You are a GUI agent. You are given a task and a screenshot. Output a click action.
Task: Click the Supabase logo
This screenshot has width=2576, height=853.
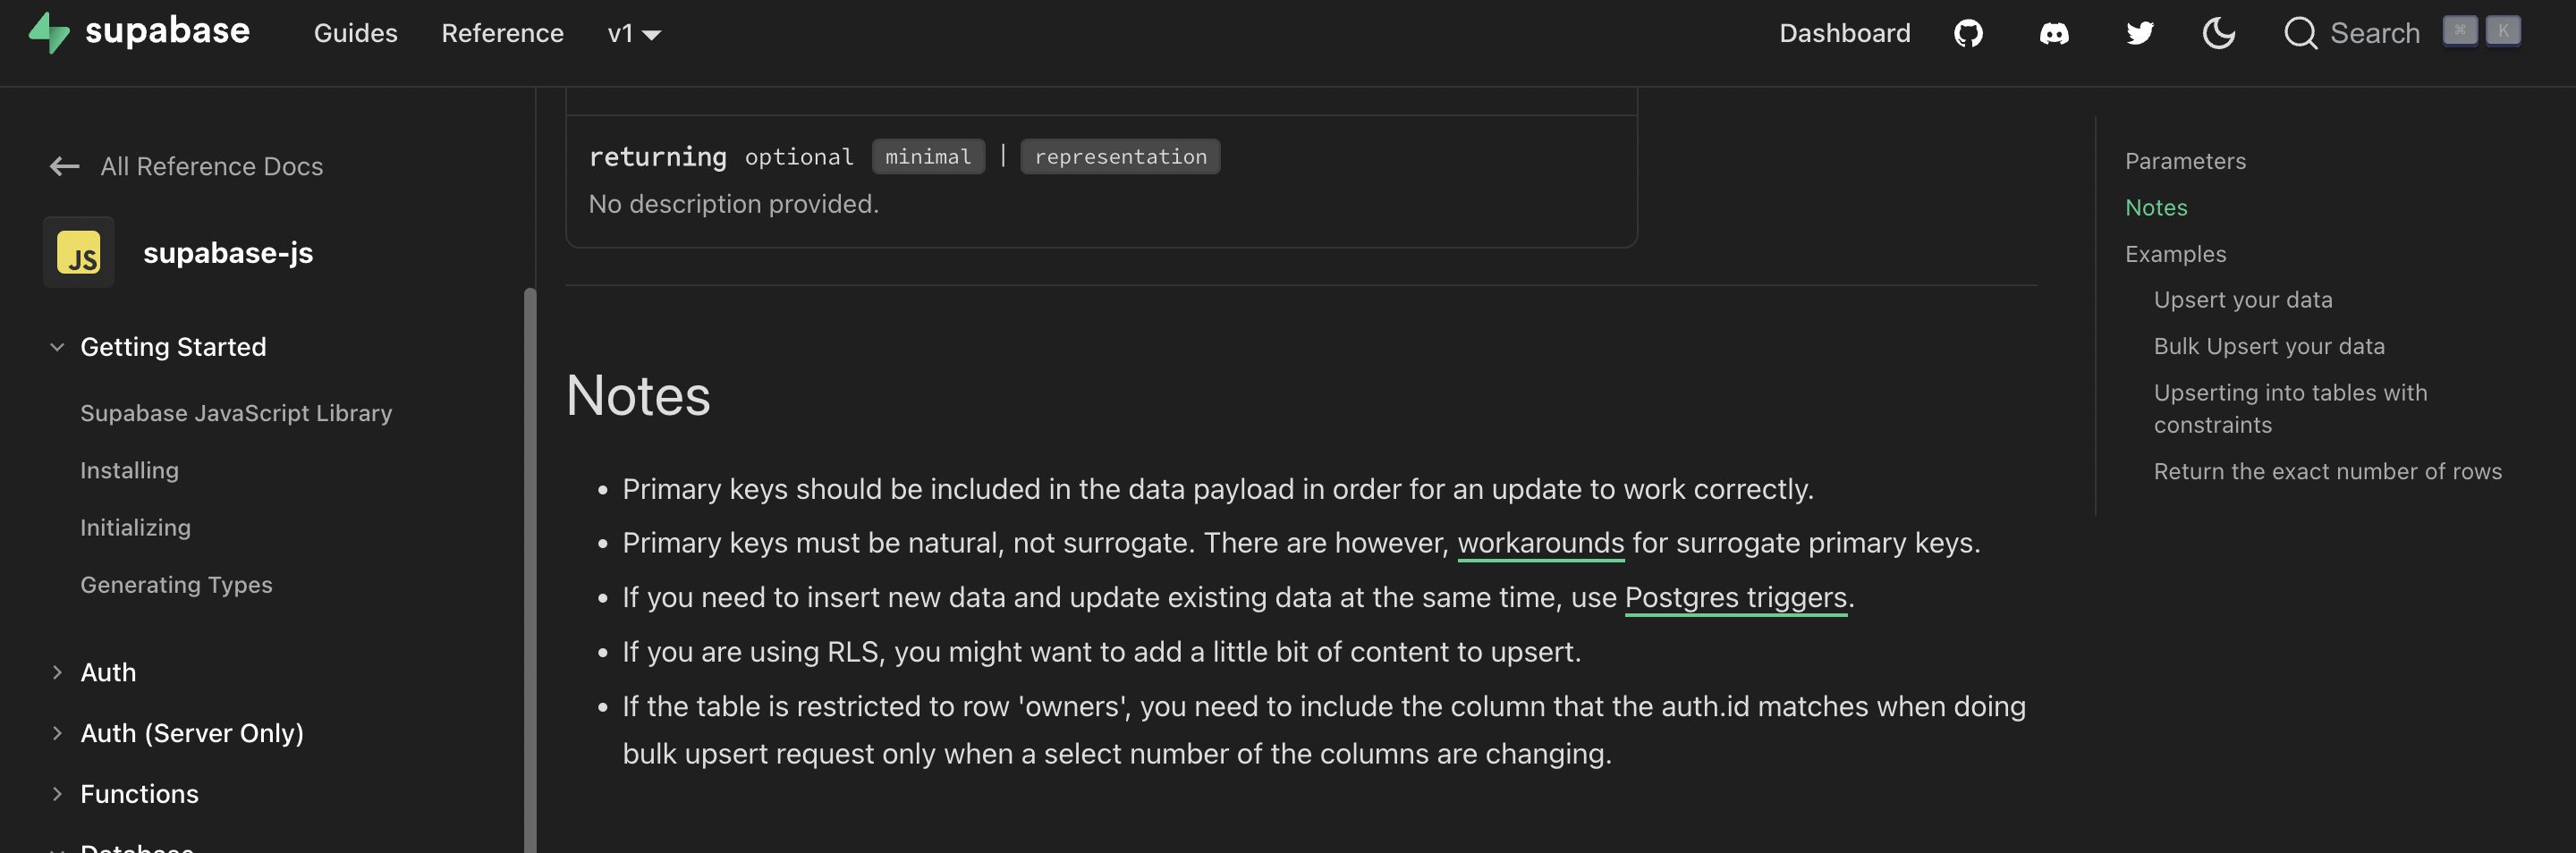click(140, 31)
